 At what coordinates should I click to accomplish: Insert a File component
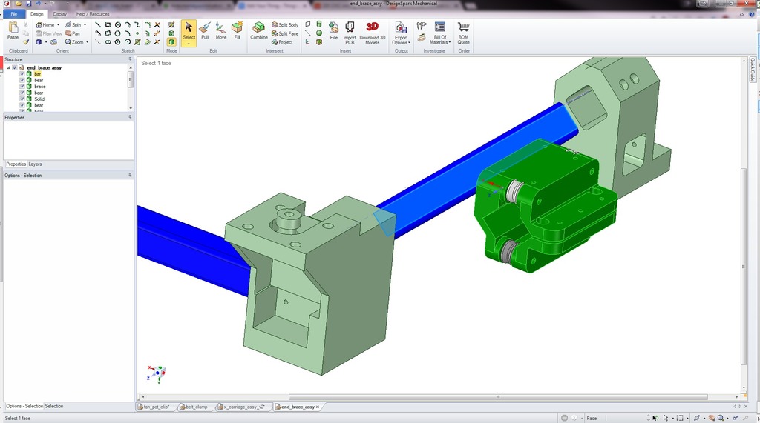click(333, 30)
